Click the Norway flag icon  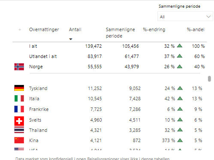19,67
